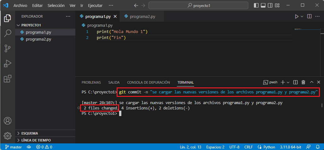Viewport: 324px width, 150px height.
Task: Kill the terminal with trash icon
Action: pos(303,82)
